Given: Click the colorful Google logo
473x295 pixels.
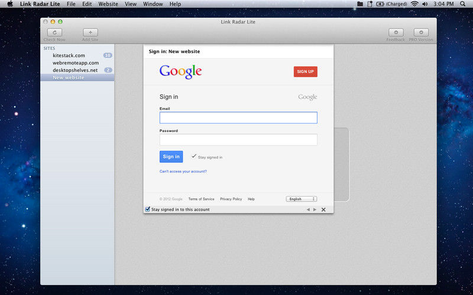Looking at the screenshot, I should (180, 72).
